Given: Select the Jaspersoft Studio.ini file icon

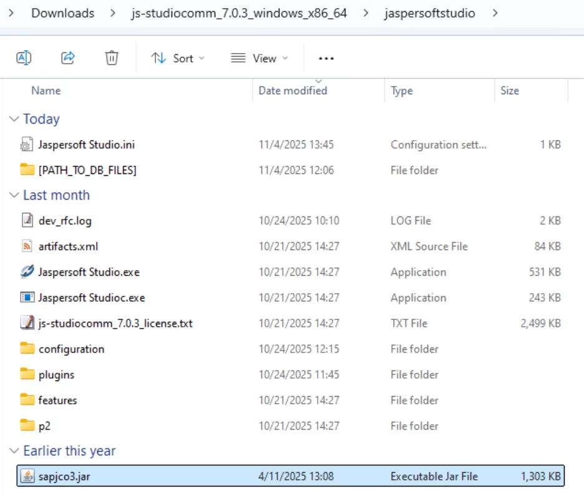Looking at the screenshot, I should coord(27,145).
